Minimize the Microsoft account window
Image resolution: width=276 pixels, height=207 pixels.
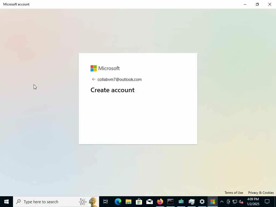(245, 4)
